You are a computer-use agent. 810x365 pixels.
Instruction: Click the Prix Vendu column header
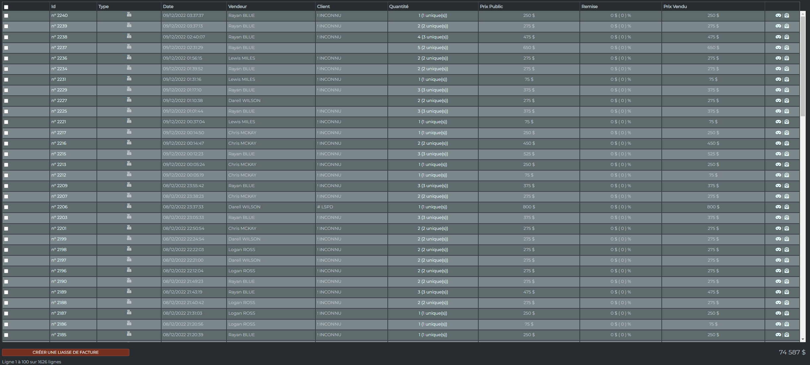tap(675, 7)
